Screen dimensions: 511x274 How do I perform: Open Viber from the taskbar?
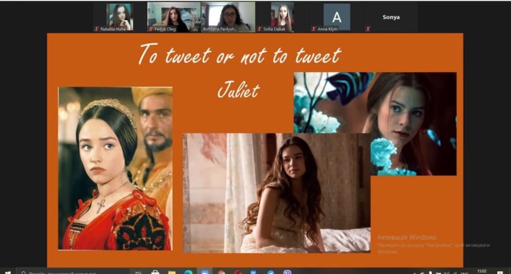point(287,272)
